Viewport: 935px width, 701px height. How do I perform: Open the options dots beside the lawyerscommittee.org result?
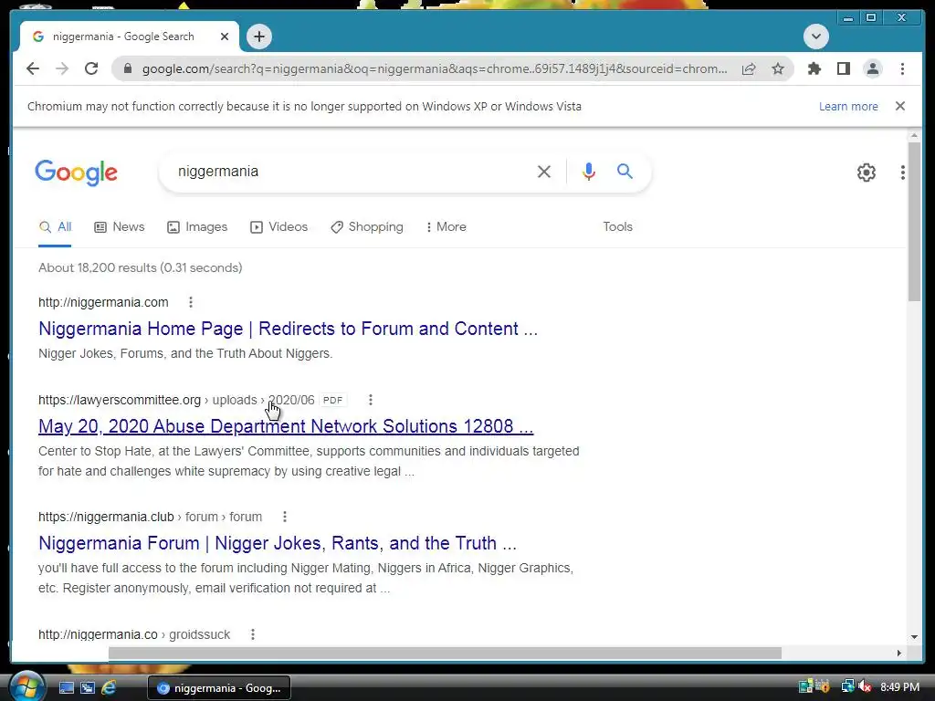pos(371,400)
